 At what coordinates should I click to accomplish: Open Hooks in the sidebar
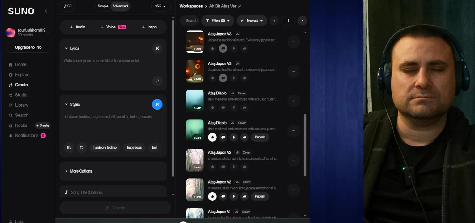[18, 125]
